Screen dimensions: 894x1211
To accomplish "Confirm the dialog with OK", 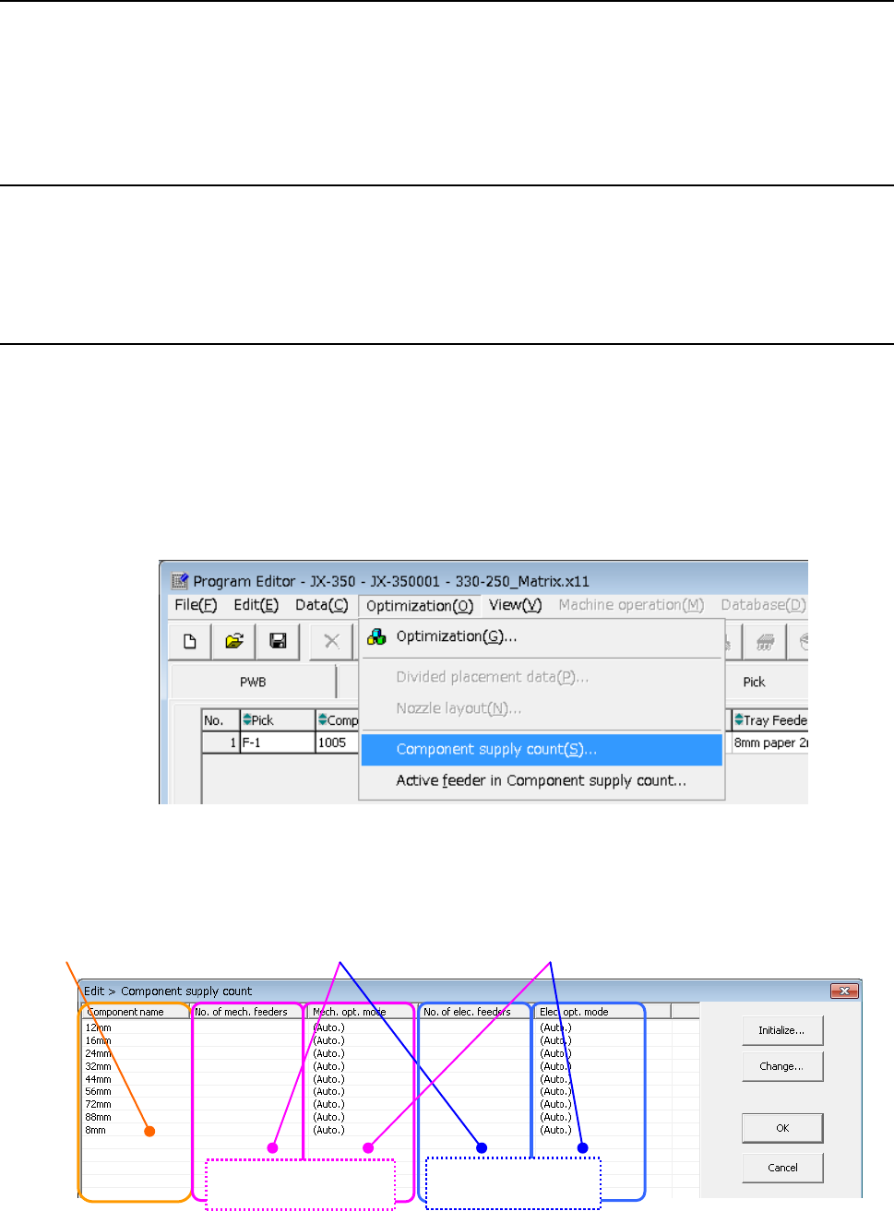I will [x=782, y=1128].
